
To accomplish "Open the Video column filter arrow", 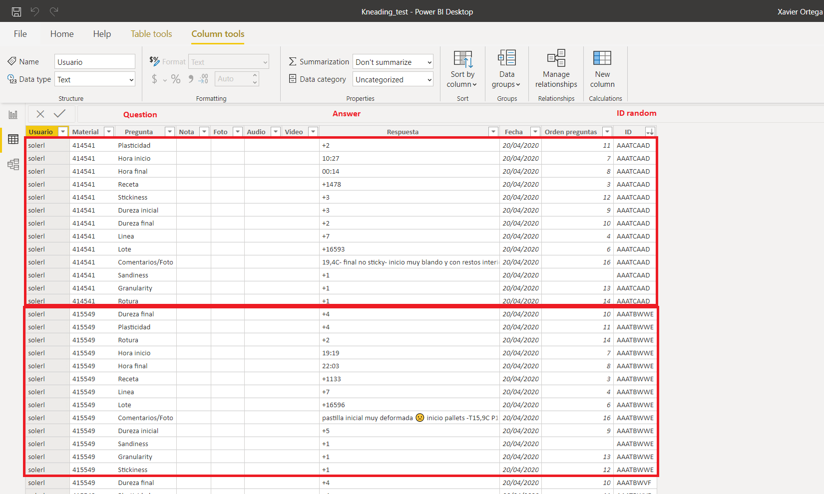I will (x=313, y=132).
